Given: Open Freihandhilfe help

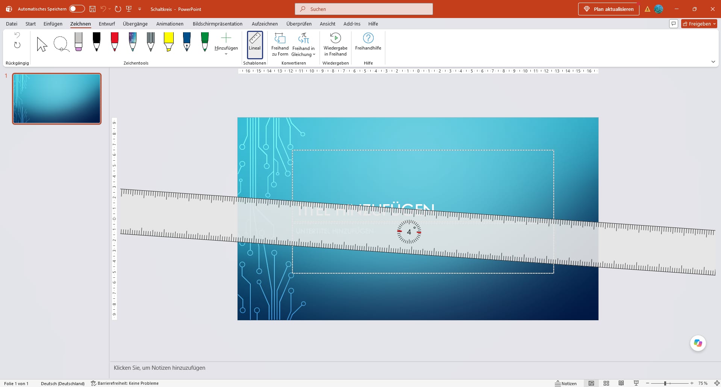Looking at the screenshot, I should 368,42.
